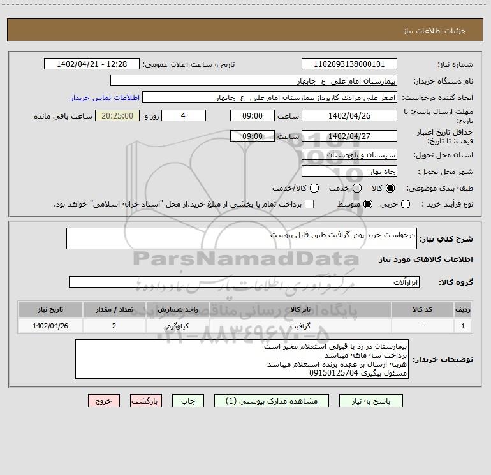Click the price validity hour field 09:00

click(253, 136)
